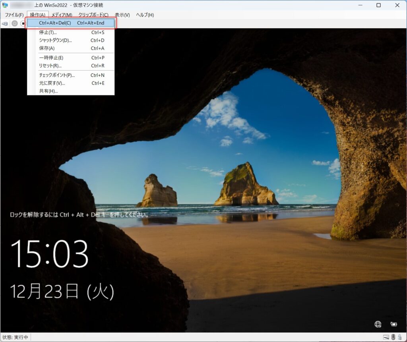Click the input indicator icon left of mouse icon
The width and height of the screenshot is (407, 342).
coord(386,337)
